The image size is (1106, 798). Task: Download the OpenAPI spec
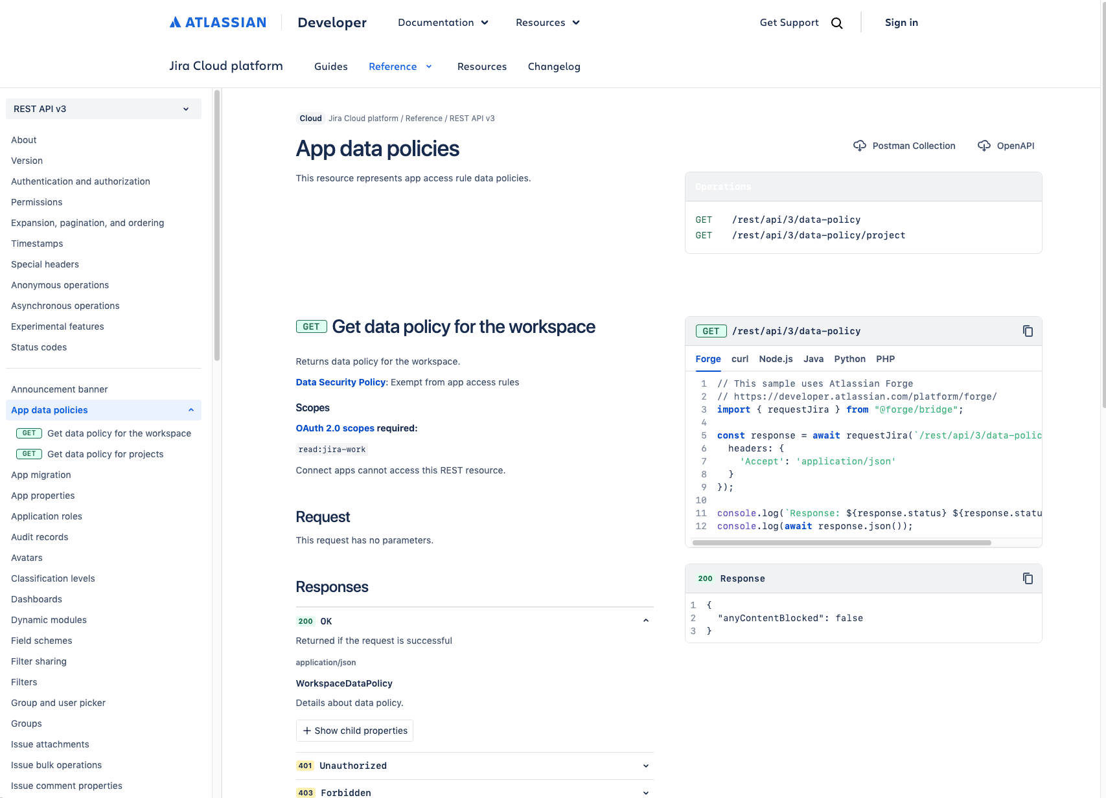[x=1006, y=146]
